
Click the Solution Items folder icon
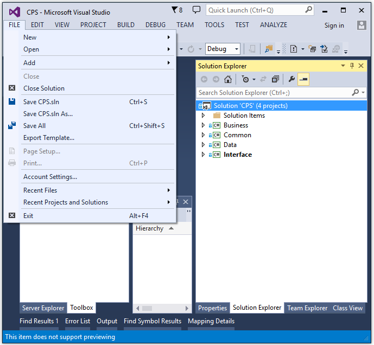(217, 116)
